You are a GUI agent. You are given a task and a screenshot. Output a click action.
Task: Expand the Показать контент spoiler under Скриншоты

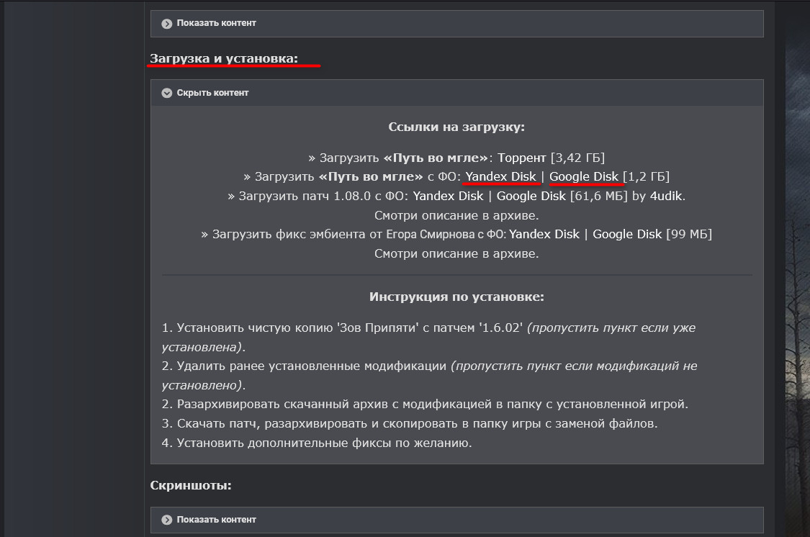click(216, 520)
